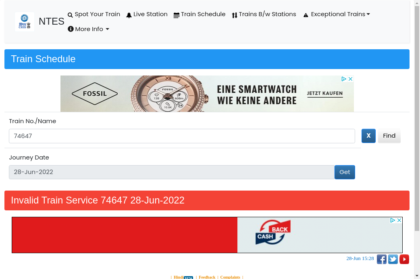Open the Feedback link
Image resolution: width=420 pixels, height=279 pixels.
click(207, 277)
